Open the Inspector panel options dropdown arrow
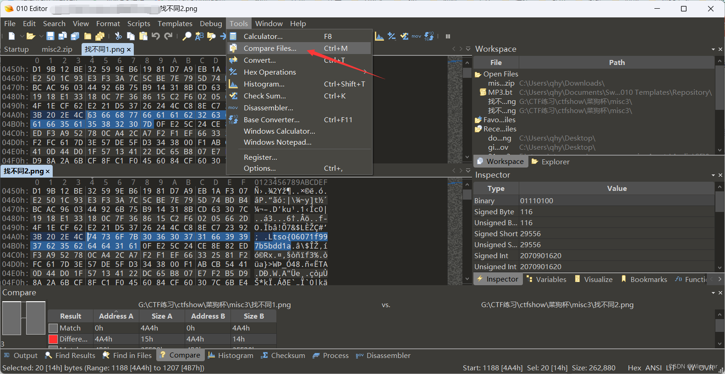 (713, 175)
